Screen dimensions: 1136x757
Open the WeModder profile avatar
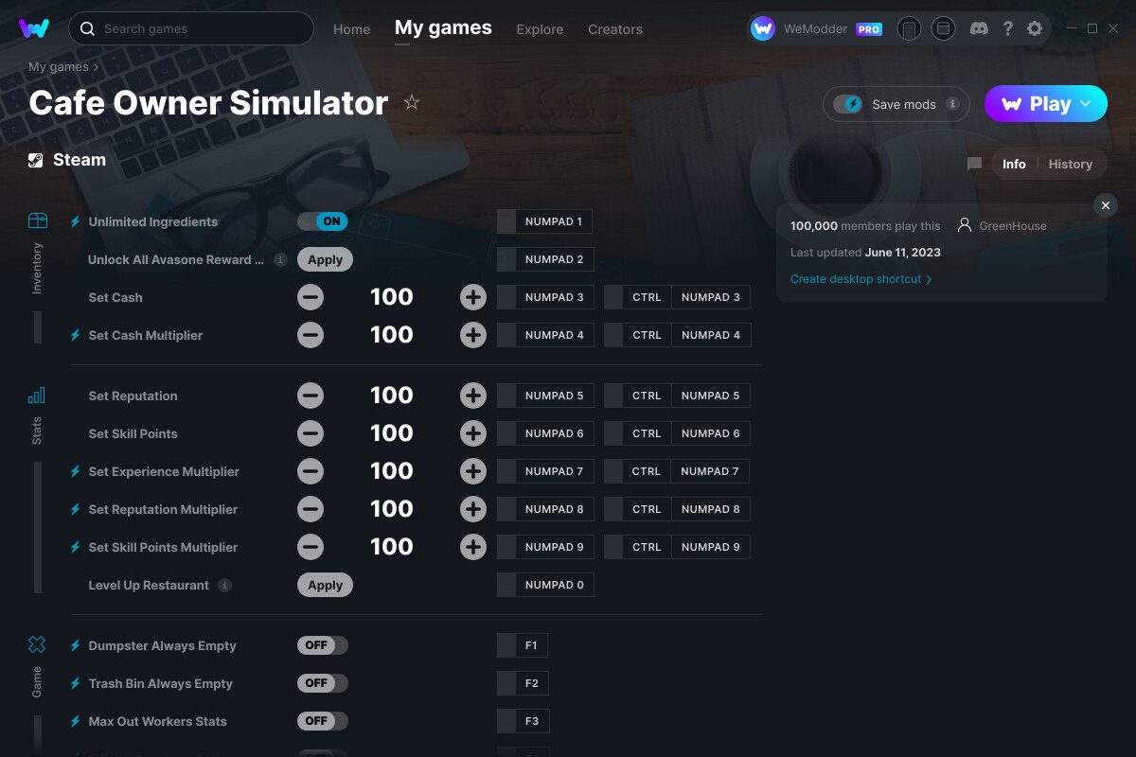point(763,28)
